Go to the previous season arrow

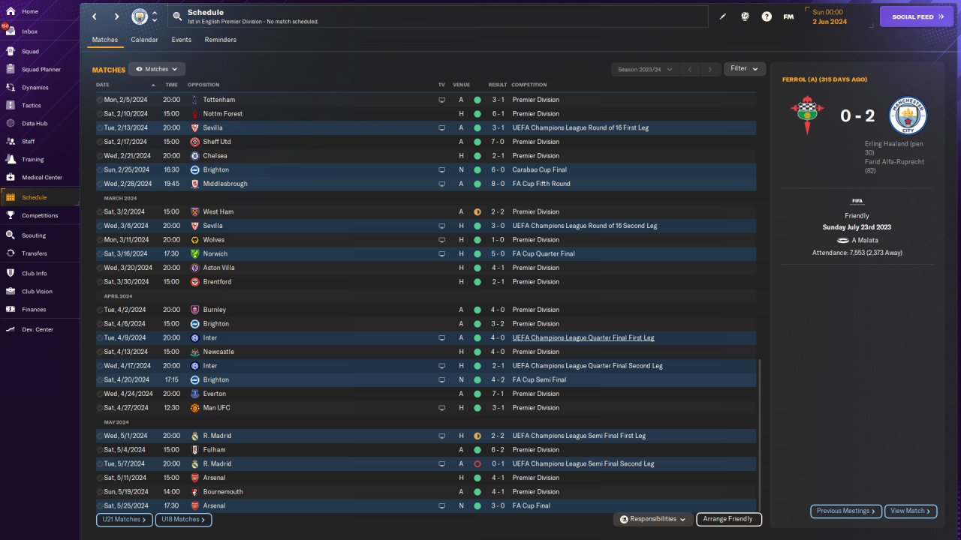tap(690, 70)
